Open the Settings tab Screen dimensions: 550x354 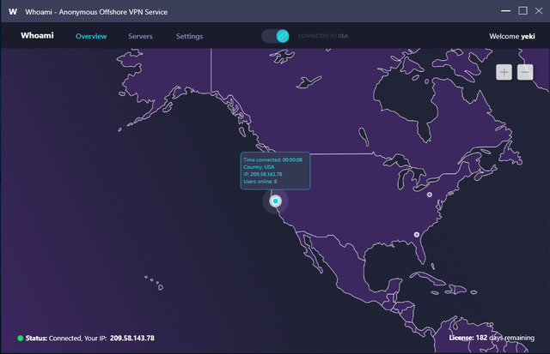coord(189,36)
